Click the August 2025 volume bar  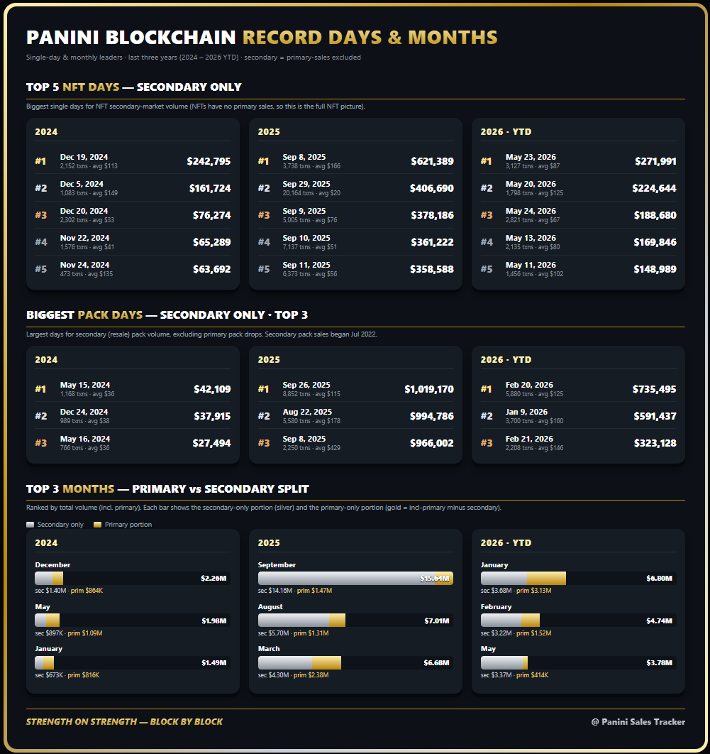point(355,621)
